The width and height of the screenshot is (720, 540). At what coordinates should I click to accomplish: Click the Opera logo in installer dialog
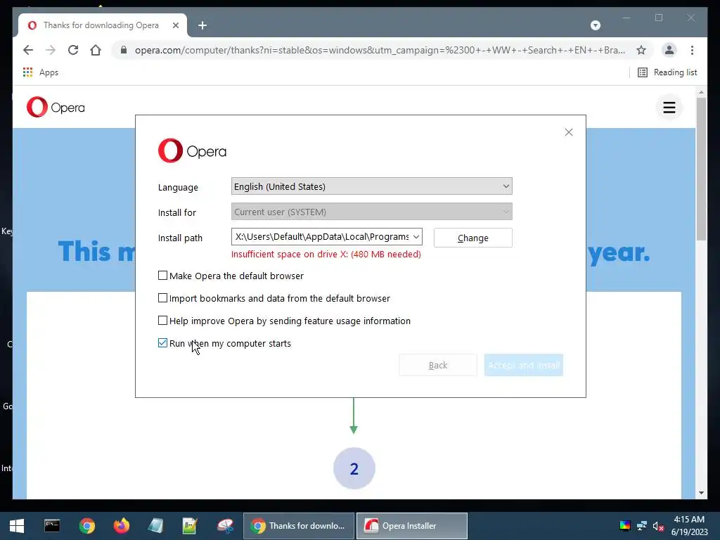(x=192, y=150)
